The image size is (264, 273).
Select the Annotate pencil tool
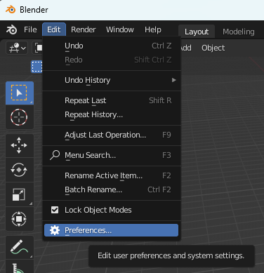tap(20, 247)
